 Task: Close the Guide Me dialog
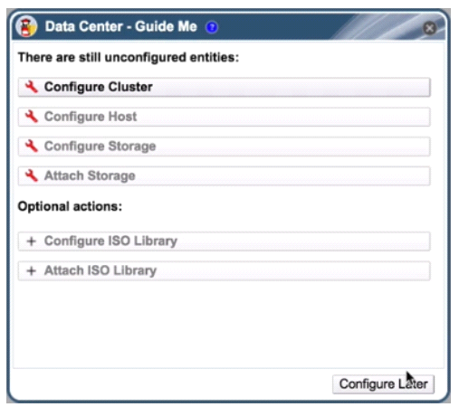click(429, 28)
